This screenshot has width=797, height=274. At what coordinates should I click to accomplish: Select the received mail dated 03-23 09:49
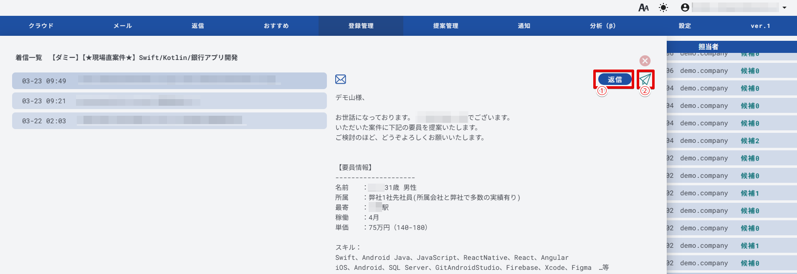169,81
